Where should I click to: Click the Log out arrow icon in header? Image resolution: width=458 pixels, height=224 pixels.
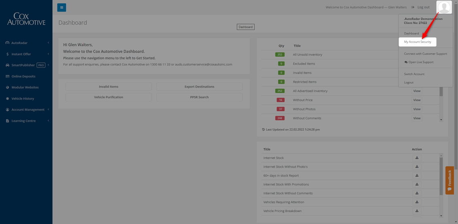413,7
